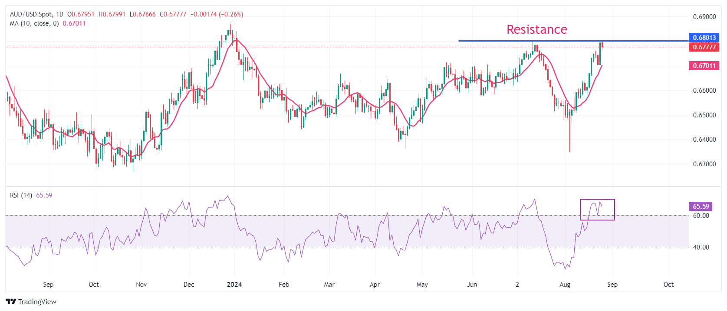Click the 40.00 RSI axis level
The image size is (727, 311).
pyautogui.click(x=701, y=247)
